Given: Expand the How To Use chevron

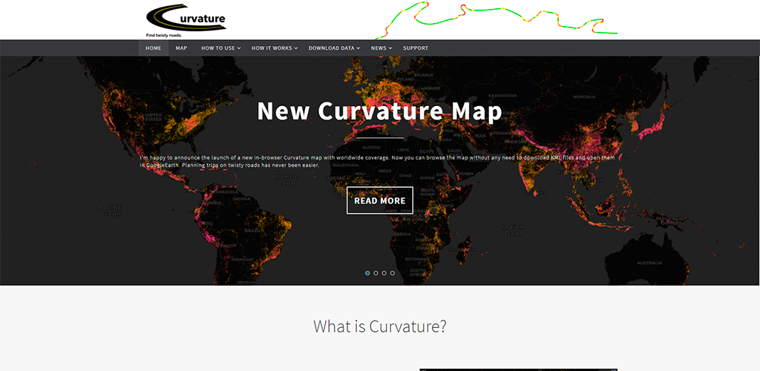Looking at the screenshot, I should (x=240, y=48).
